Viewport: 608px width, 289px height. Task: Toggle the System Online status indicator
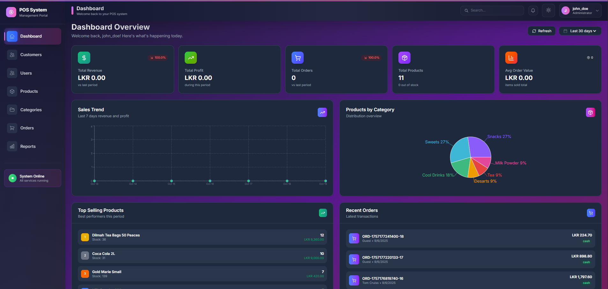click(12, 178)
